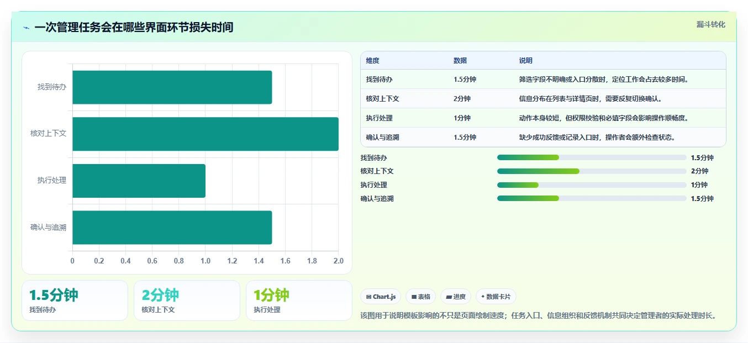Viewport: 748px width, 343px height.
Task: Click the 执行处理 bar in the chart
Action: click(x=139, y=181)
